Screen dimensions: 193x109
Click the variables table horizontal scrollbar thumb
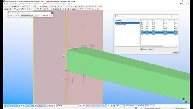coord(153,46)
